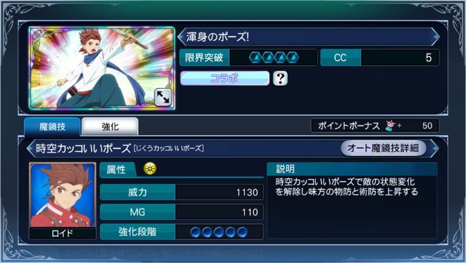Open the question mark help icon
This screenshot has width=466, height=263.
pyautogui.click(x=280, y=79)
